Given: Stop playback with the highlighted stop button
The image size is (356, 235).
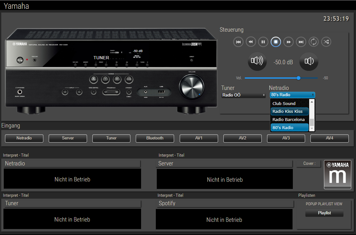Looking at the screenshot, I should pyautogui.click(x=276, y=42).
